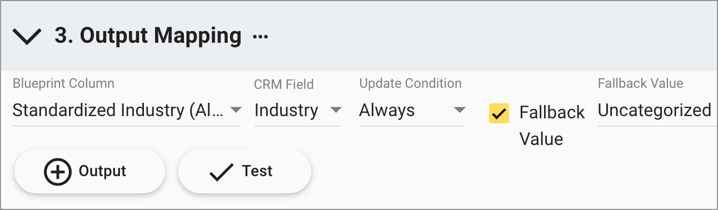Collapse the Output Mapping section chevron
This screenshot has height=210, width=718.
tap(27, 37)
